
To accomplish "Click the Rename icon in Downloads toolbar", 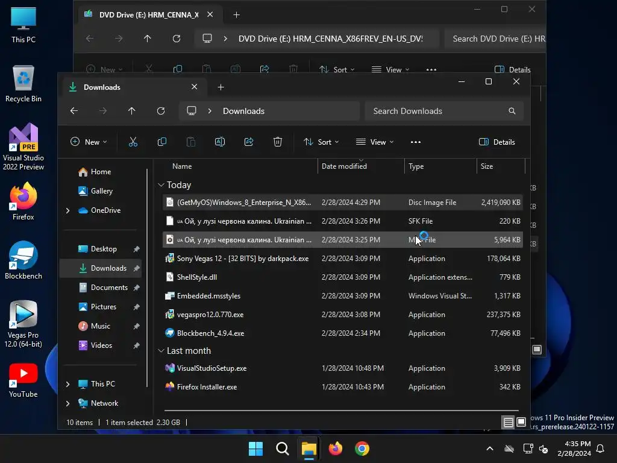I will pyautogui.click(x=219, y=142).
